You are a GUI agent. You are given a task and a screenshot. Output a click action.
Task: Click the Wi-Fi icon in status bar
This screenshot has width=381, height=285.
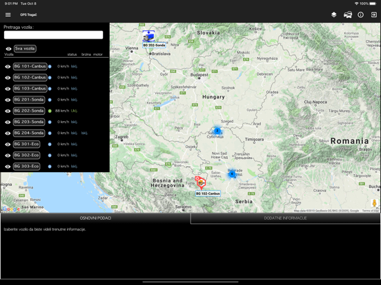point(356,3)
